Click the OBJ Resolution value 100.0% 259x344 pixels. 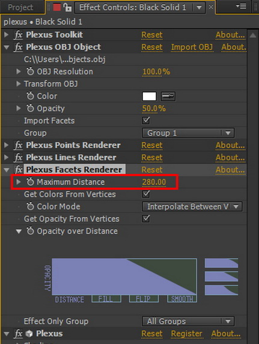coord(156,72)
